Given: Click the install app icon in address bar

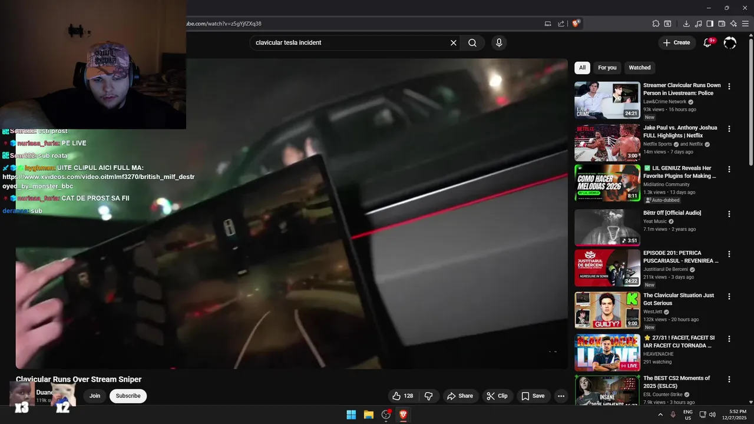Looking at the screenshot, I should coord(548,24).
